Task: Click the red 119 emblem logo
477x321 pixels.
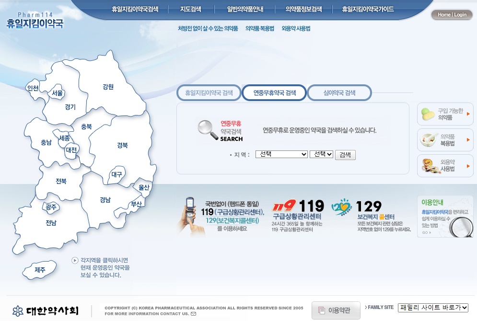Action: tap(284, 206)
